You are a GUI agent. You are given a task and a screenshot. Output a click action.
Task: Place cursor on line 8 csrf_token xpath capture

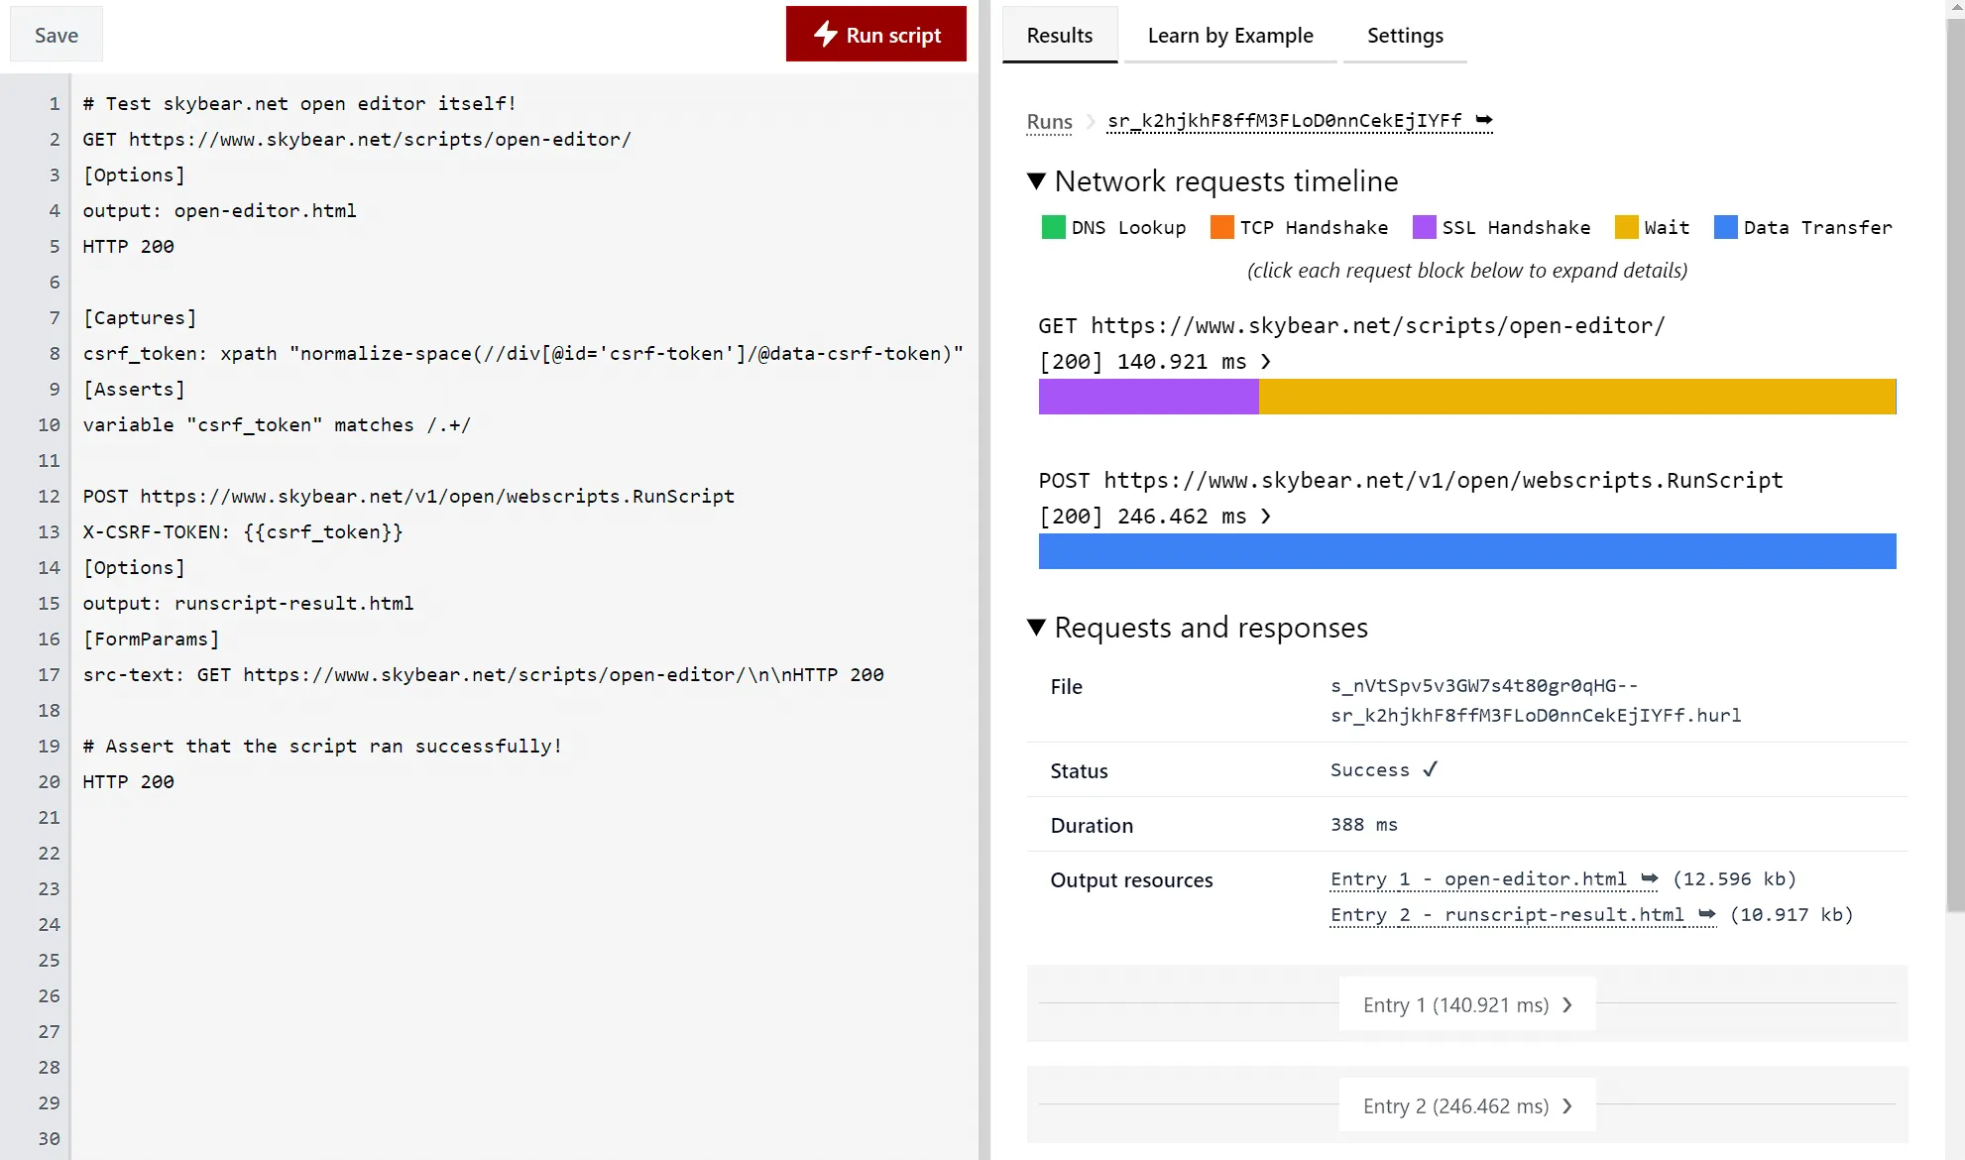pyautogui.click(x=522, y=354)
